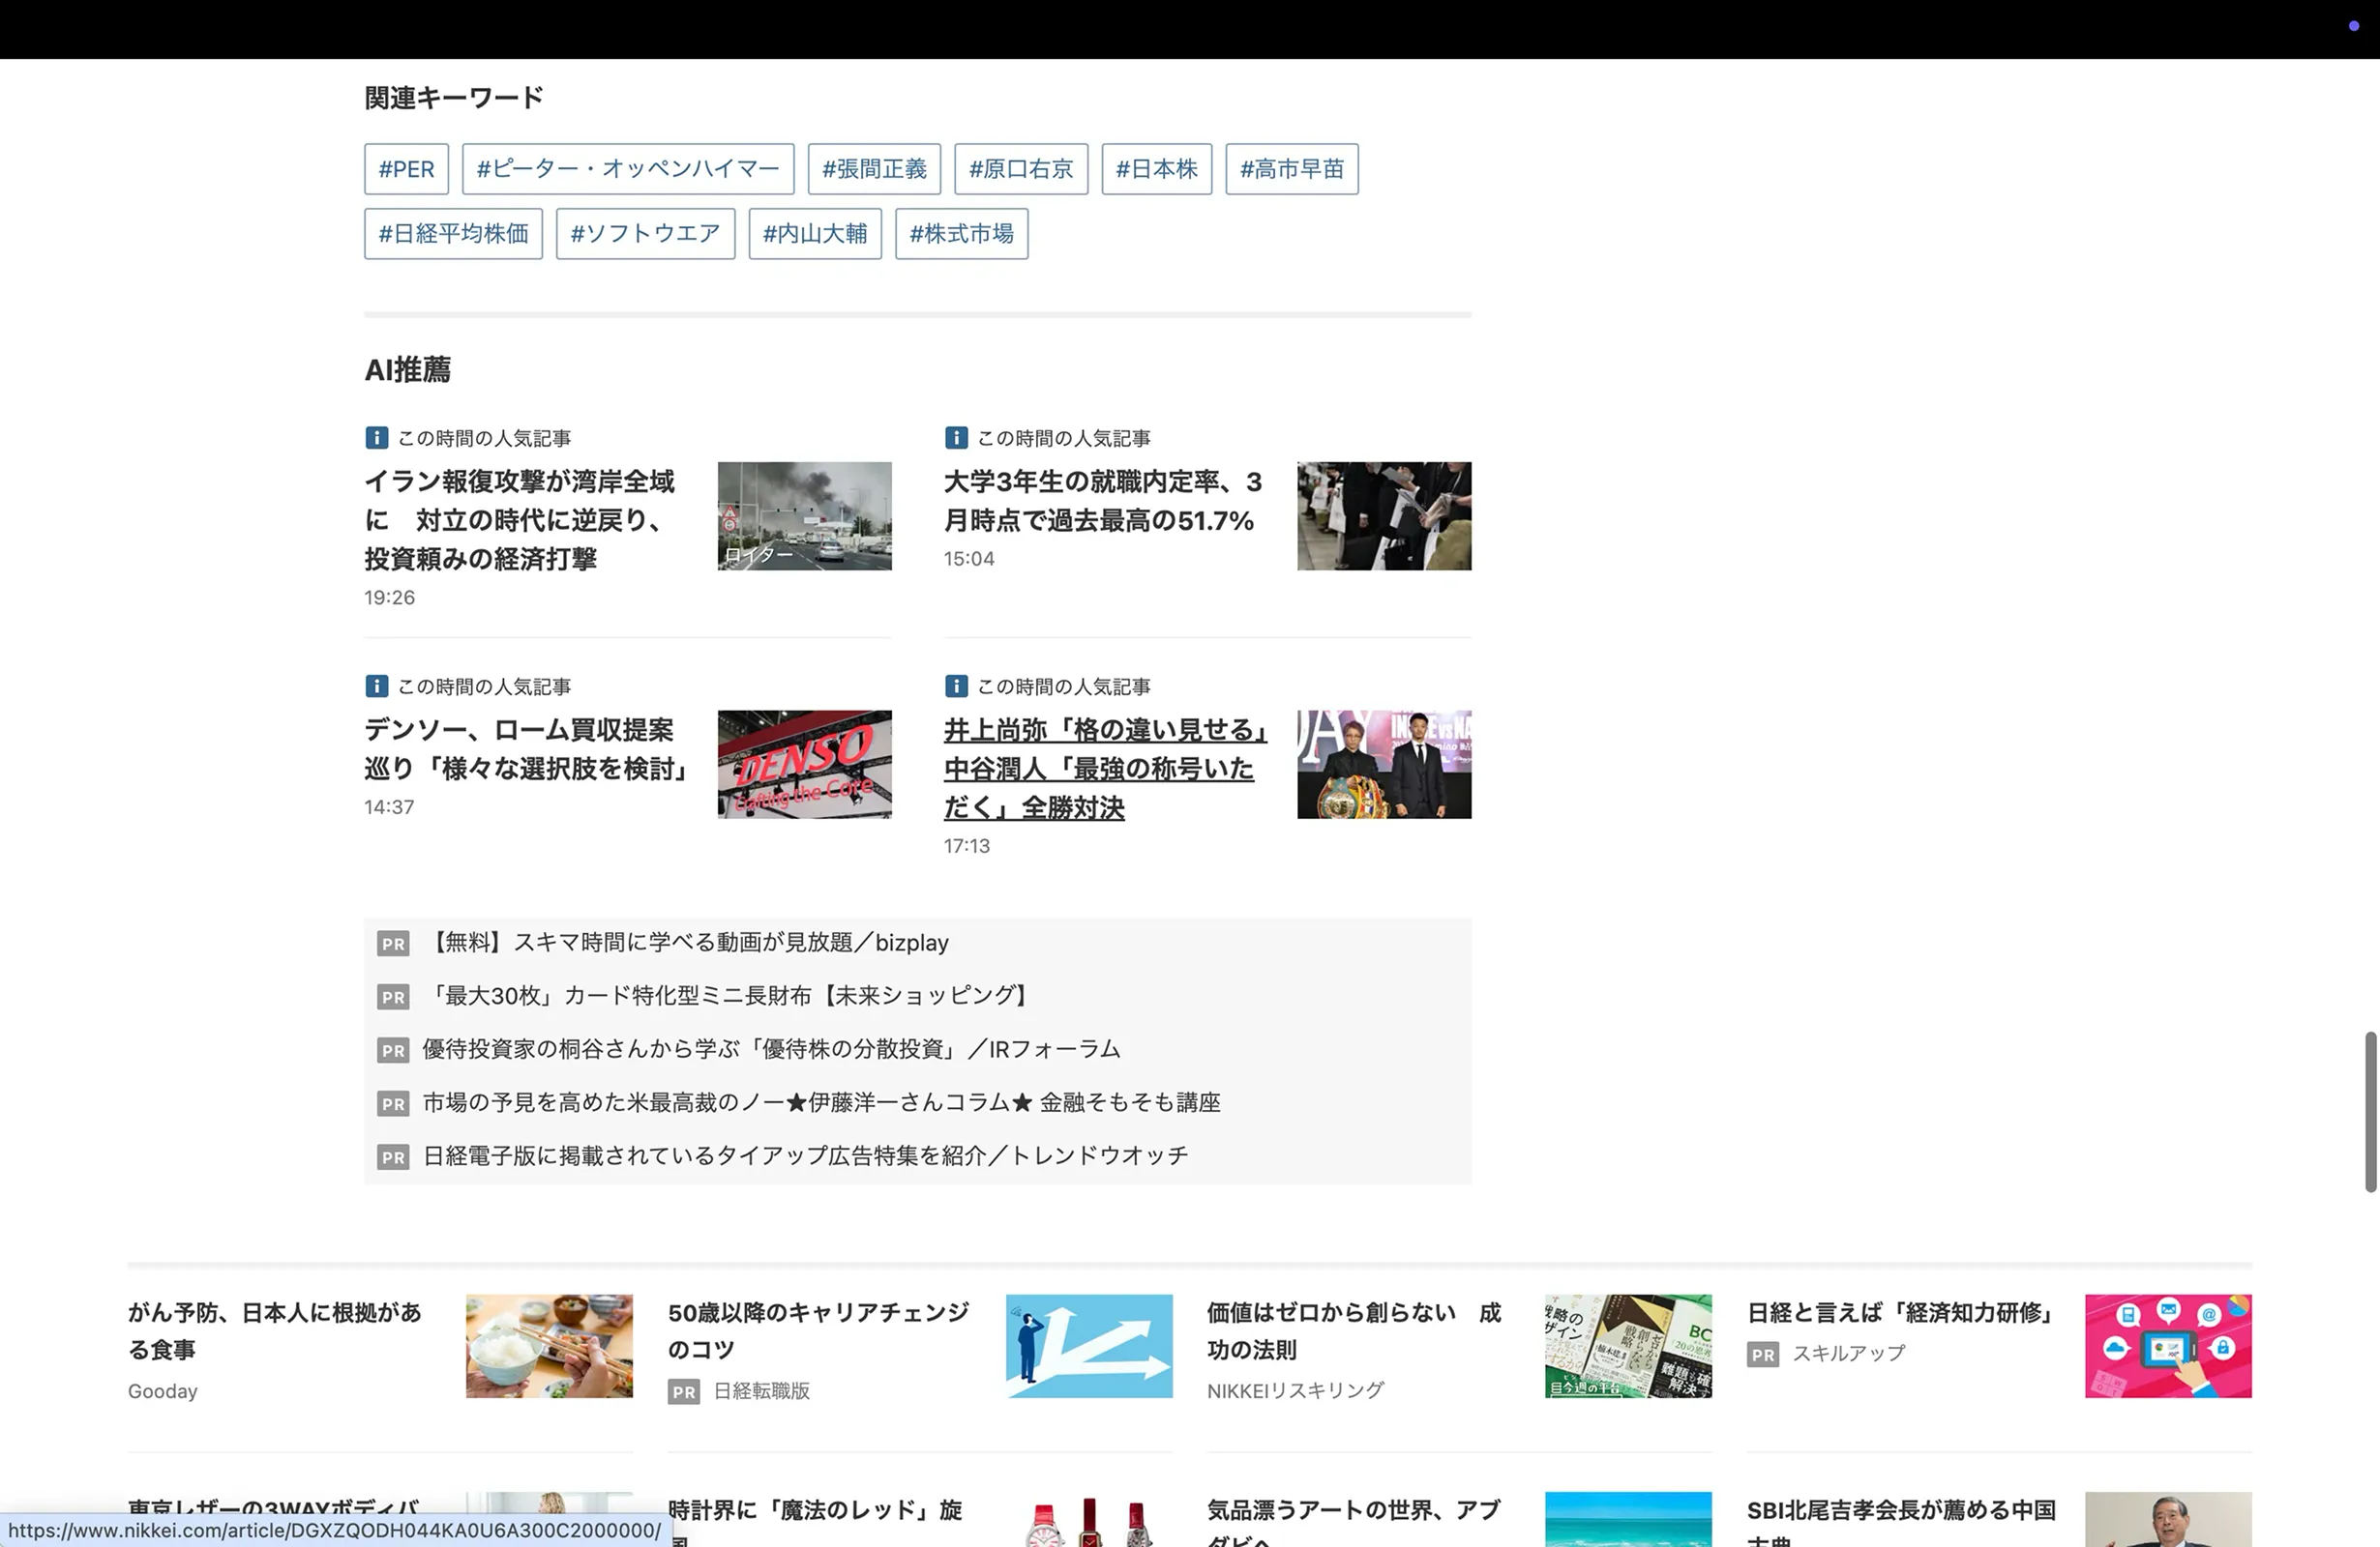Open the #PER keyword tag
Viewport: 2380px width, 1547px height.
point(406,169)
